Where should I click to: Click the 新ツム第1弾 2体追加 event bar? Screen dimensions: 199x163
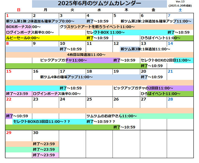(40, 21)
